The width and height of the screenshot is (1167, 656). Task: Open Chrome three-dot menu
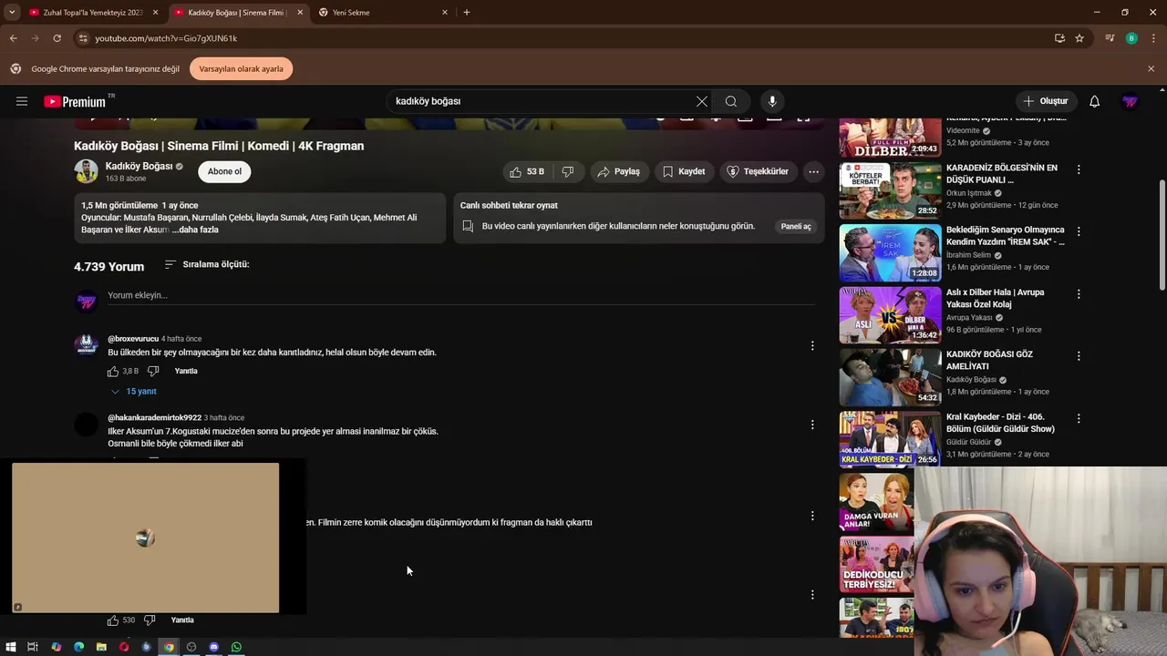tap(1152, 38)
